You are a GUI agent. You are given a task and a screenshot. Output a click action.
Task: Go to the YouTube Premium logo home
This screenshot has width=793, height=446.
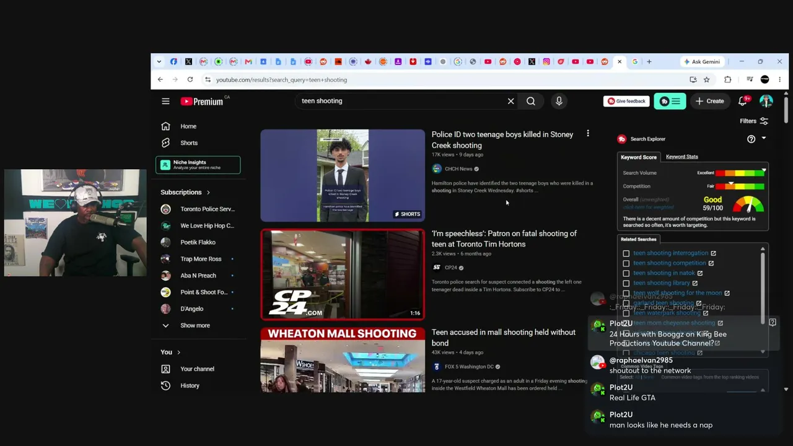click(x=202, y=101)
